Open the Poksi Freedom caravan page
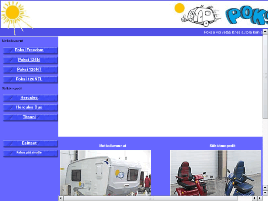Screen dimensions: 268x201 click(29, 50)
